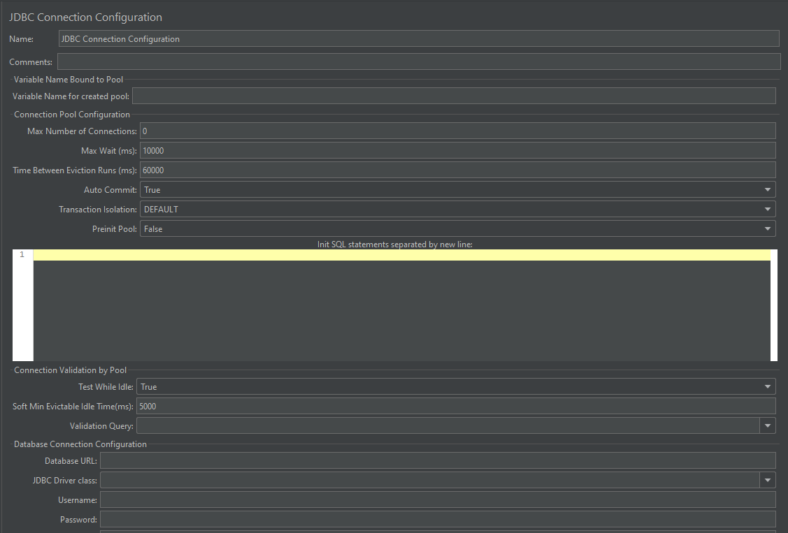The height and width of the screenshot is (533, 788).
Task: Click the Validation Query text box
Action: pyautogui.click(x=447, y=426)
